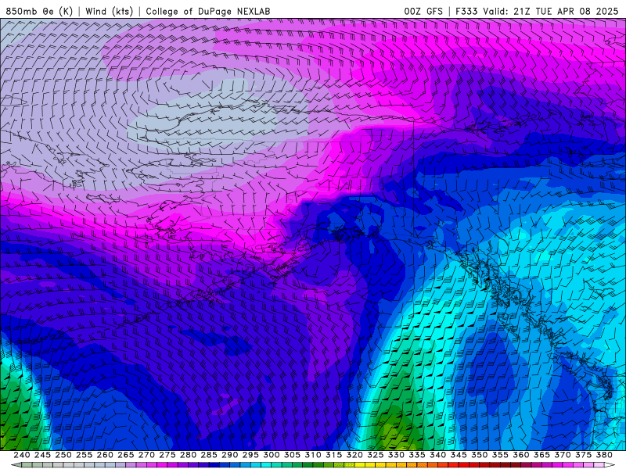Click the 290 value on the legend
This screenshot has width=626, height=469.
click(229, 455)
